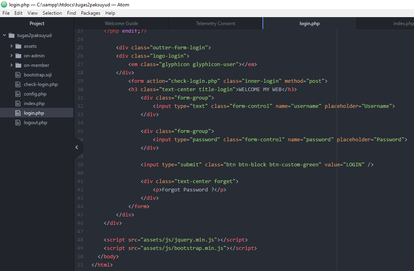
Task: Open check-login.php from the tree
Action: coord(41,84)
